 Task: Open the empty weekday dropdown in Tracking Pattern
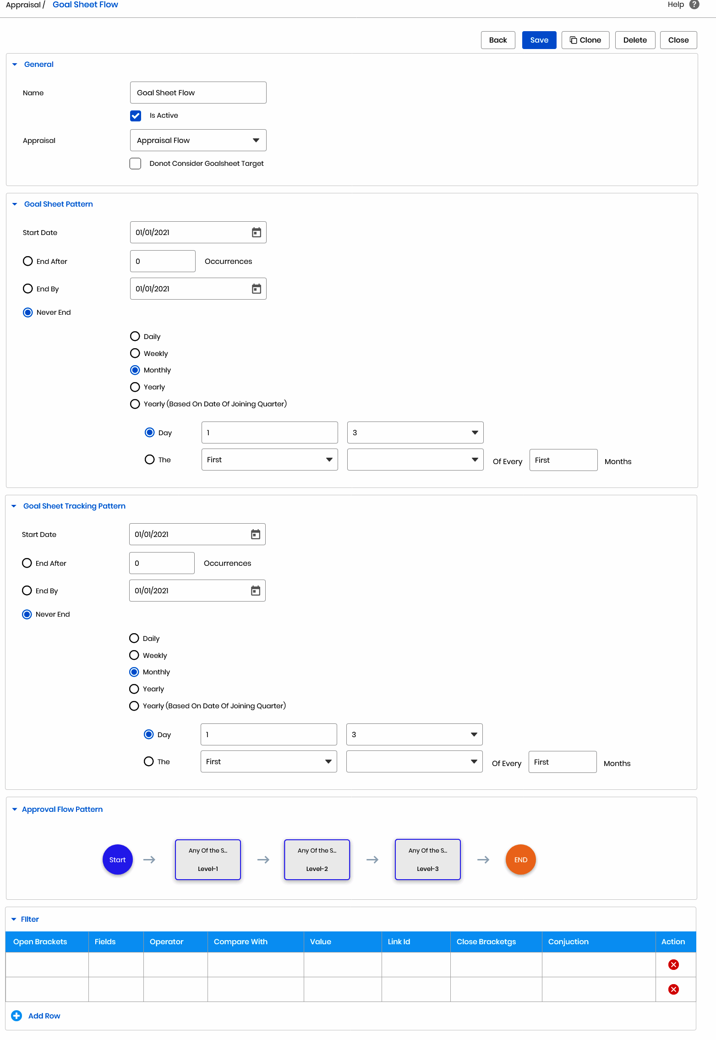click(x=415, y=761)
